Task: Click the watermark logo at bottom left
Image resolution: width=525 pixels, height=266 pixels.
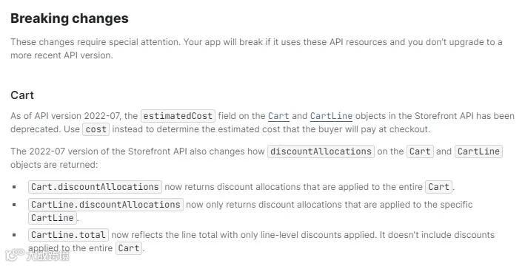Action: [x=37, y=256]
